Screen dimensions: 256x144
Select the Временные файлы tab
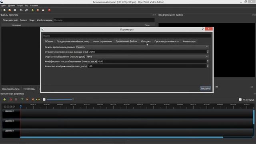click(x=126, y=41)
